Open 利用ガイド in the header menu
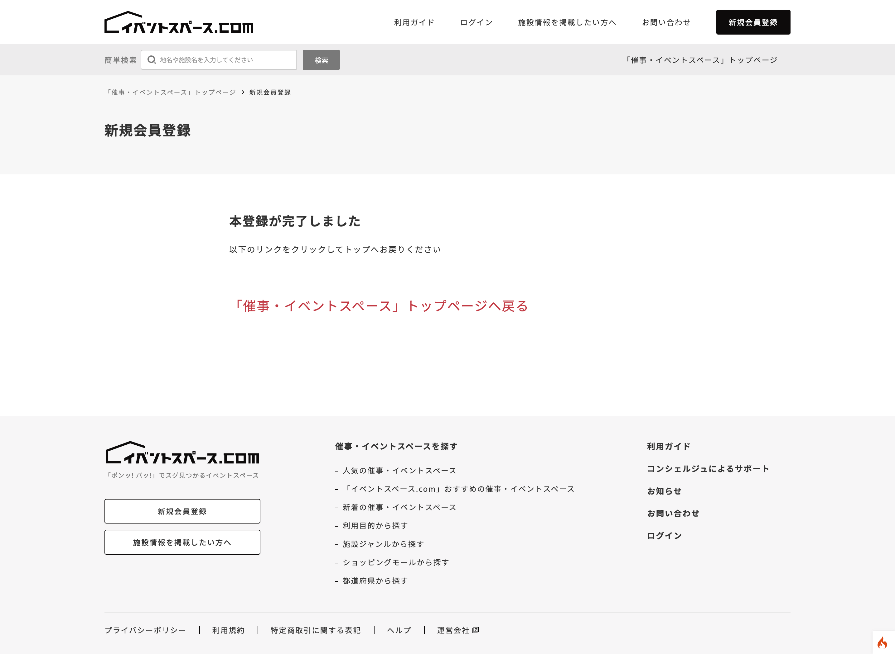 pos(414,22)
